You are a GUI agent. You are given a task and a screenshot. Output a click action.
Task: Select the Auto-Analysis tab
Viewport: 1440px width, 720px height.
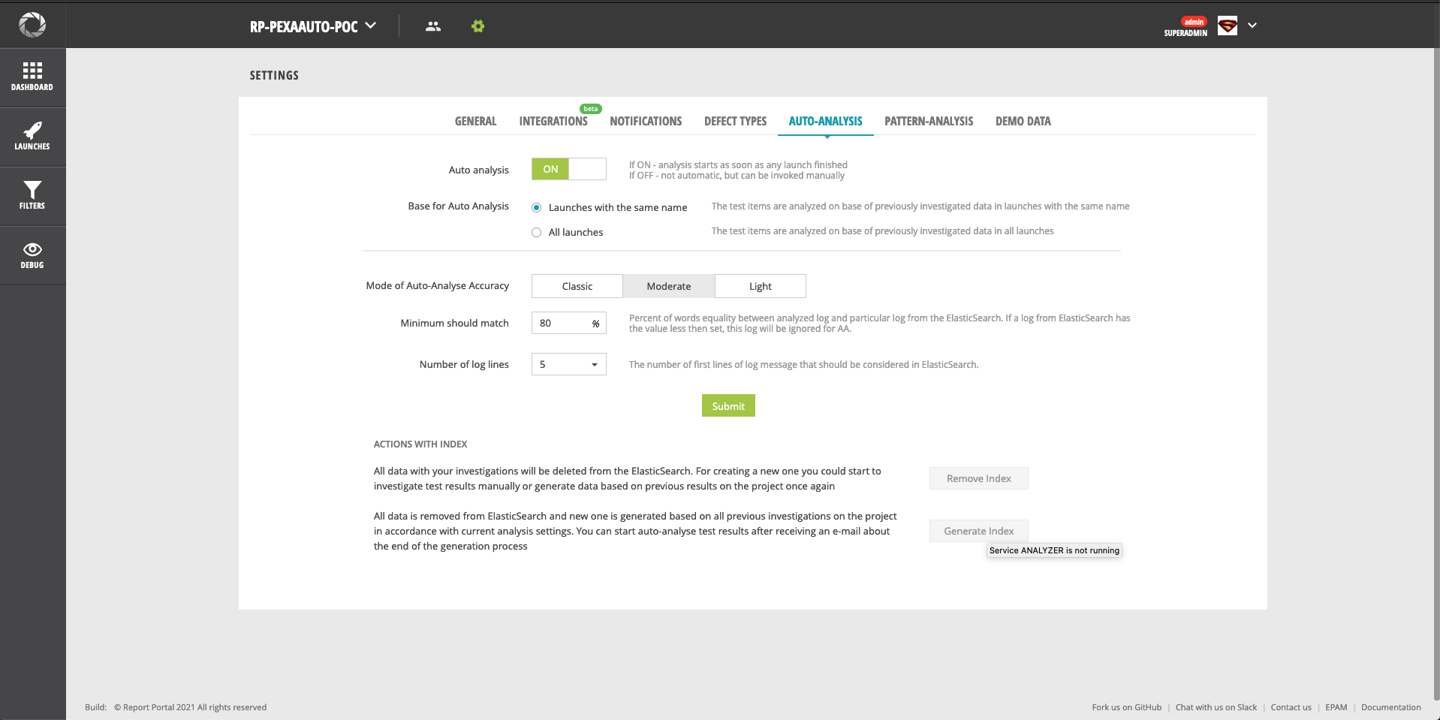(825, 121)
